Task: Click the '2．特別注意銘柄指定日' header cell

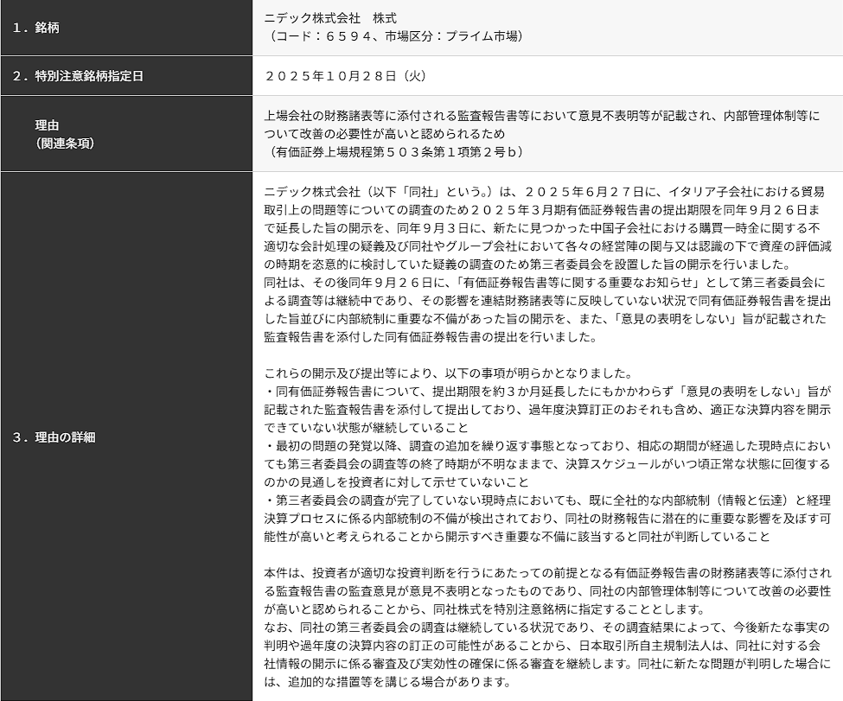Action: pos(126,76)
